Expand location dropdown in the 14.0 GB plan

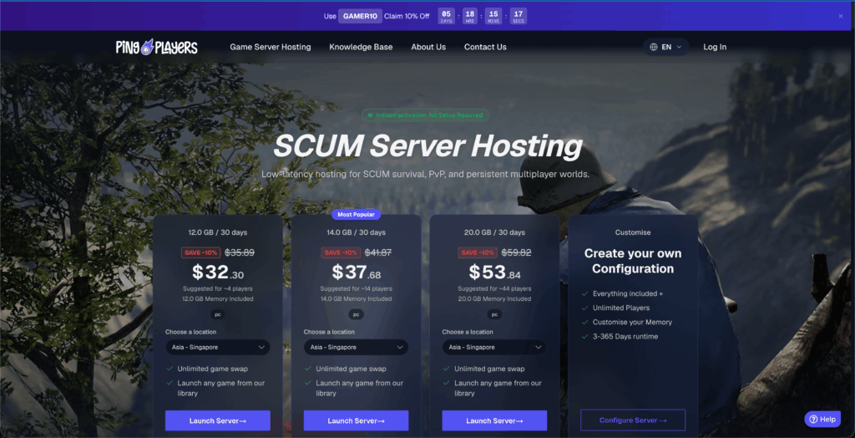tap(356, 348)
